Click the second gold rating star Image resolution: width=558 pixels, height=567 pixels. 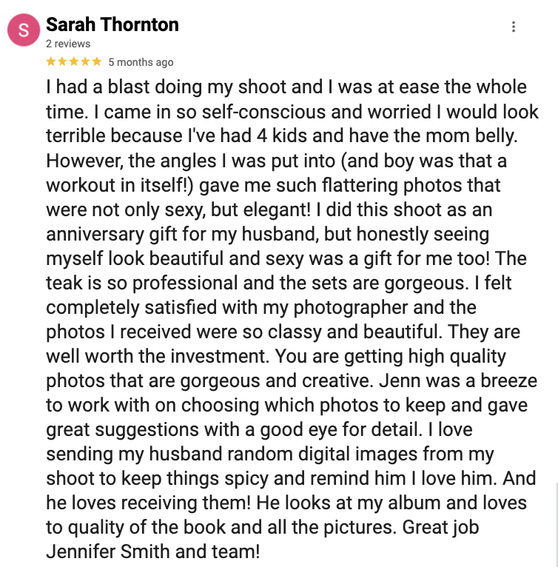[x=63, y=61]
